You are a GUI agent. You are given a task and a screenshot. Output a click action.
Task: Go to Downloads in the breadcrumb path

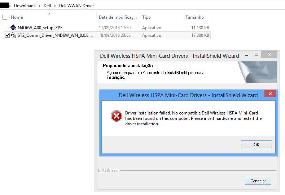pos(25,6)
